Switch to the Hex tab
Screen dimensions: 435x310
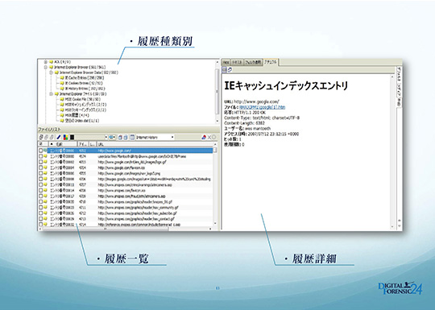(226, 63)
